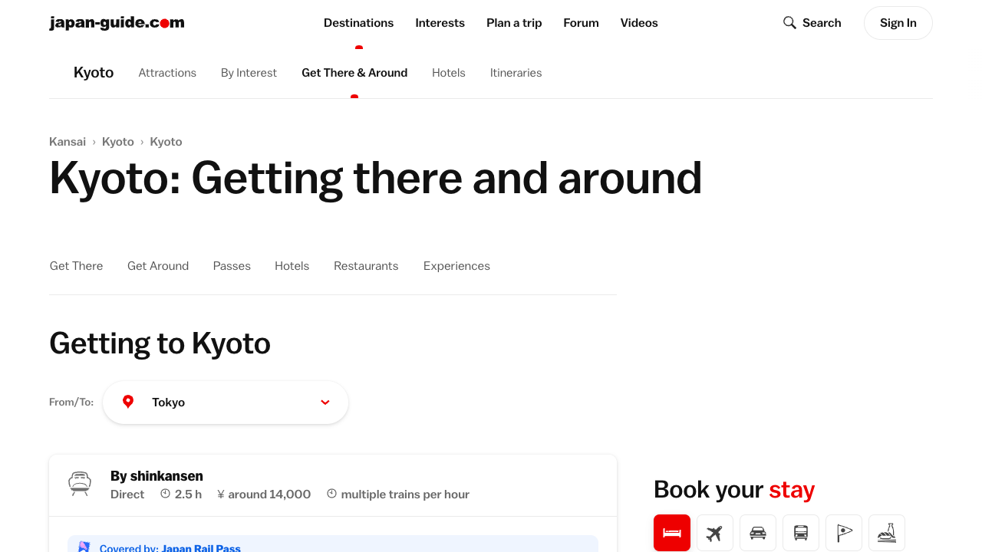
Task: Open the From/To Tokyo dropdown
Action: [226, 402]
